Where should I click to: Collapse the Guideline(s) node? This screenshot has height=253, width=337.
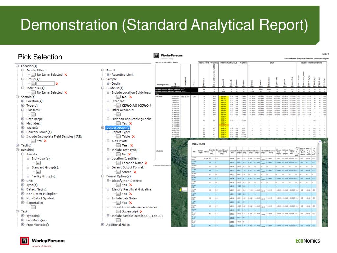coord(103,88)
